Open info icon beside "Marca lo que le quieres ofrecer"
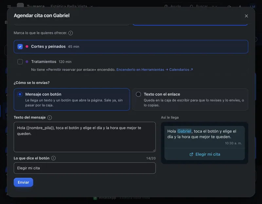The width and height of the screenshot is (262, 204). (x=70, y=33)
